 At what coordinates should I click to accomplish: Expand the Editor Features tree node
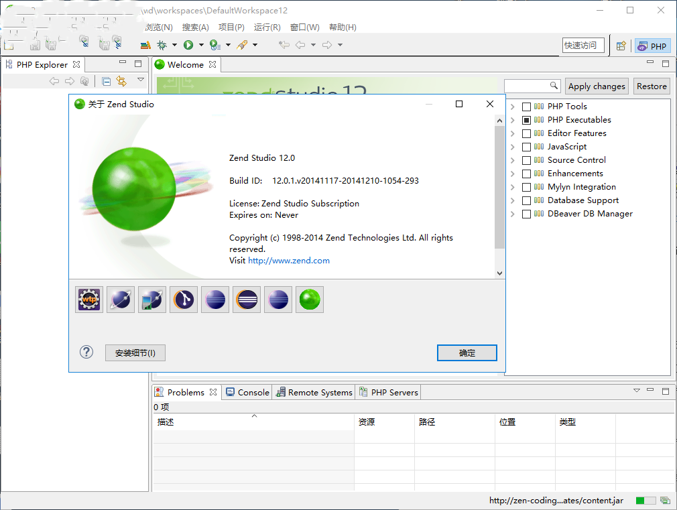click(x=513, y=133)
